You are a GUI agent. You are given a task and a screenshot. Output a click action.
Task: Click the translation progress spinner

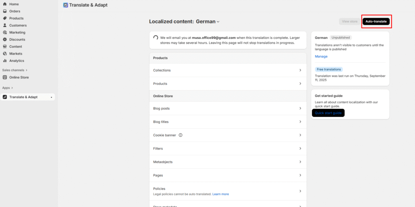point(156,38)
